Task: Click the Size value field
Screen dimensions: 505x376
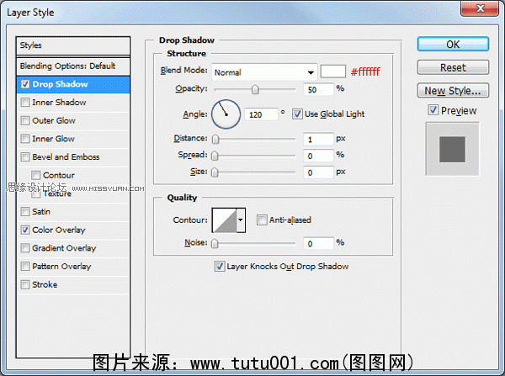Action: (x=318, y=172)
